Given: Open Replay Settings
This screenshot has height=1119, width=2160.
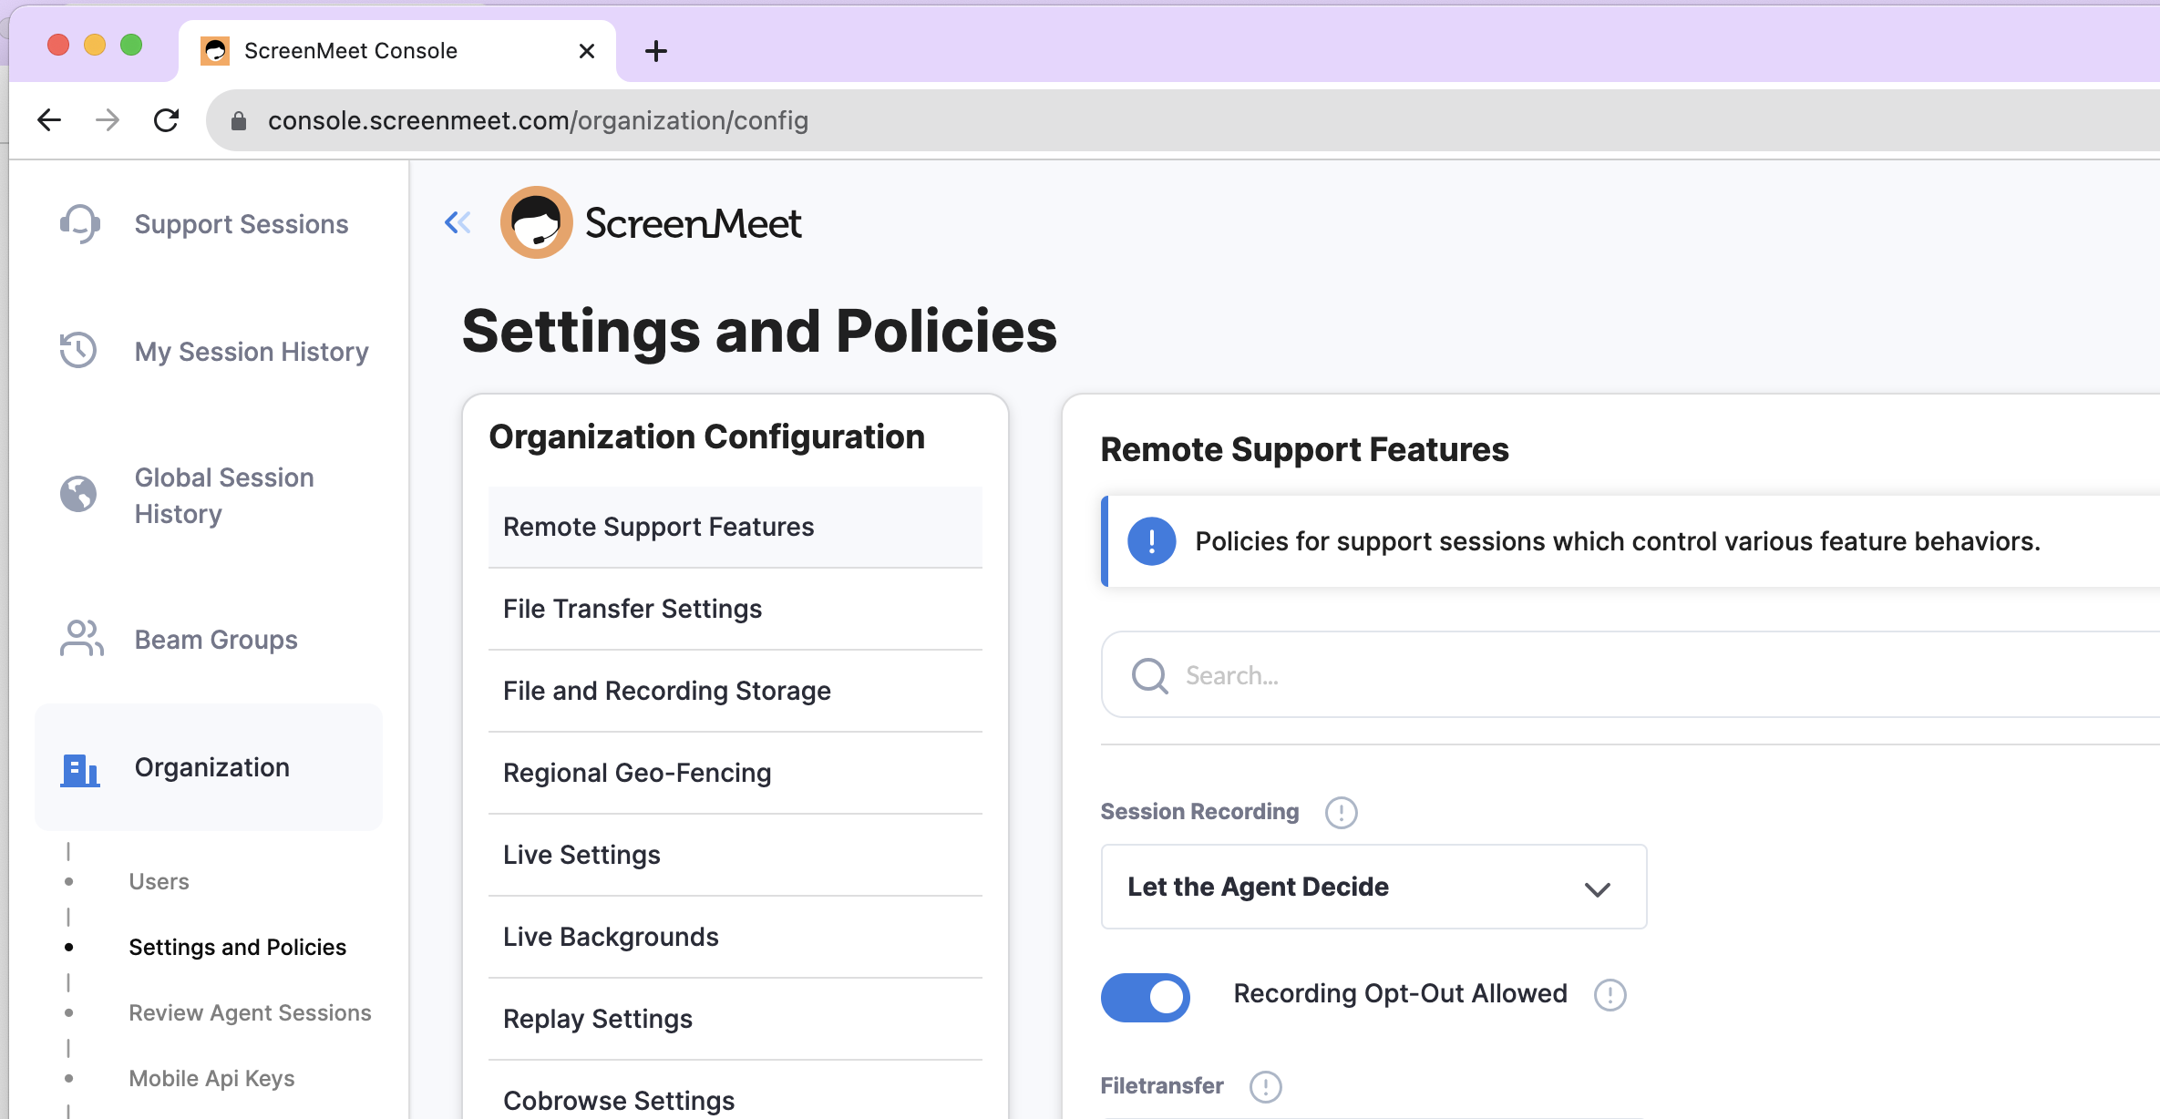Looking at the screenshot, I should [x=735, y=1019].
